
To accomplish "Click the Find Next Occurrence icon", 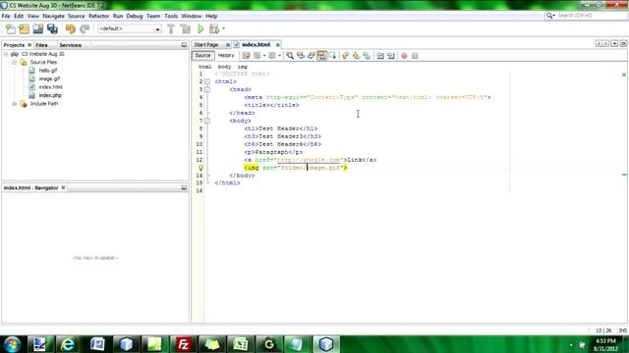I will 312,56.
